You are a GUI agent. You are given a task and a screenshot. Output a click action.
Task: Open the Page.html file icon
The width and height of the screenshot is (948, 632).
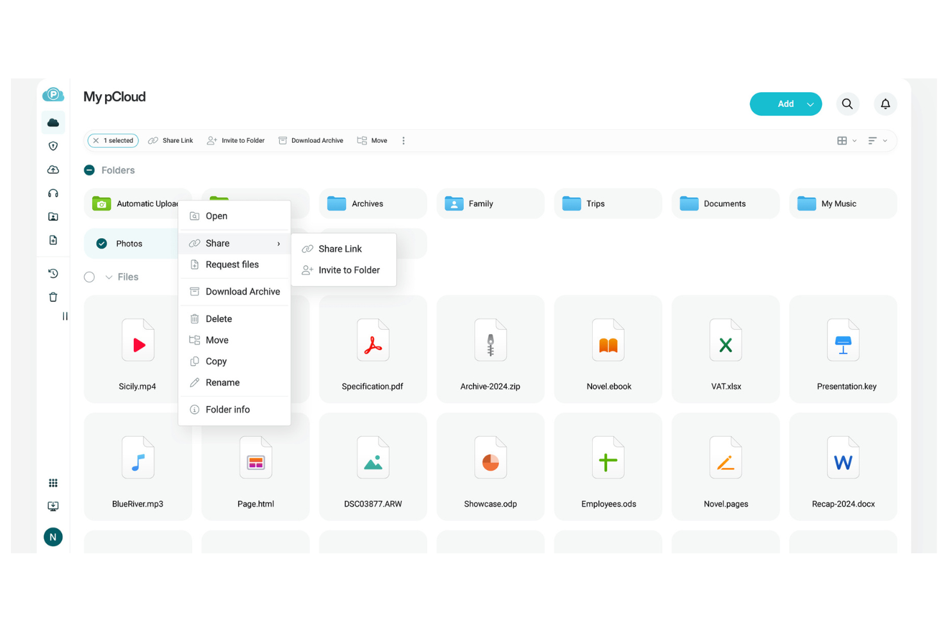tap(256, 458)
